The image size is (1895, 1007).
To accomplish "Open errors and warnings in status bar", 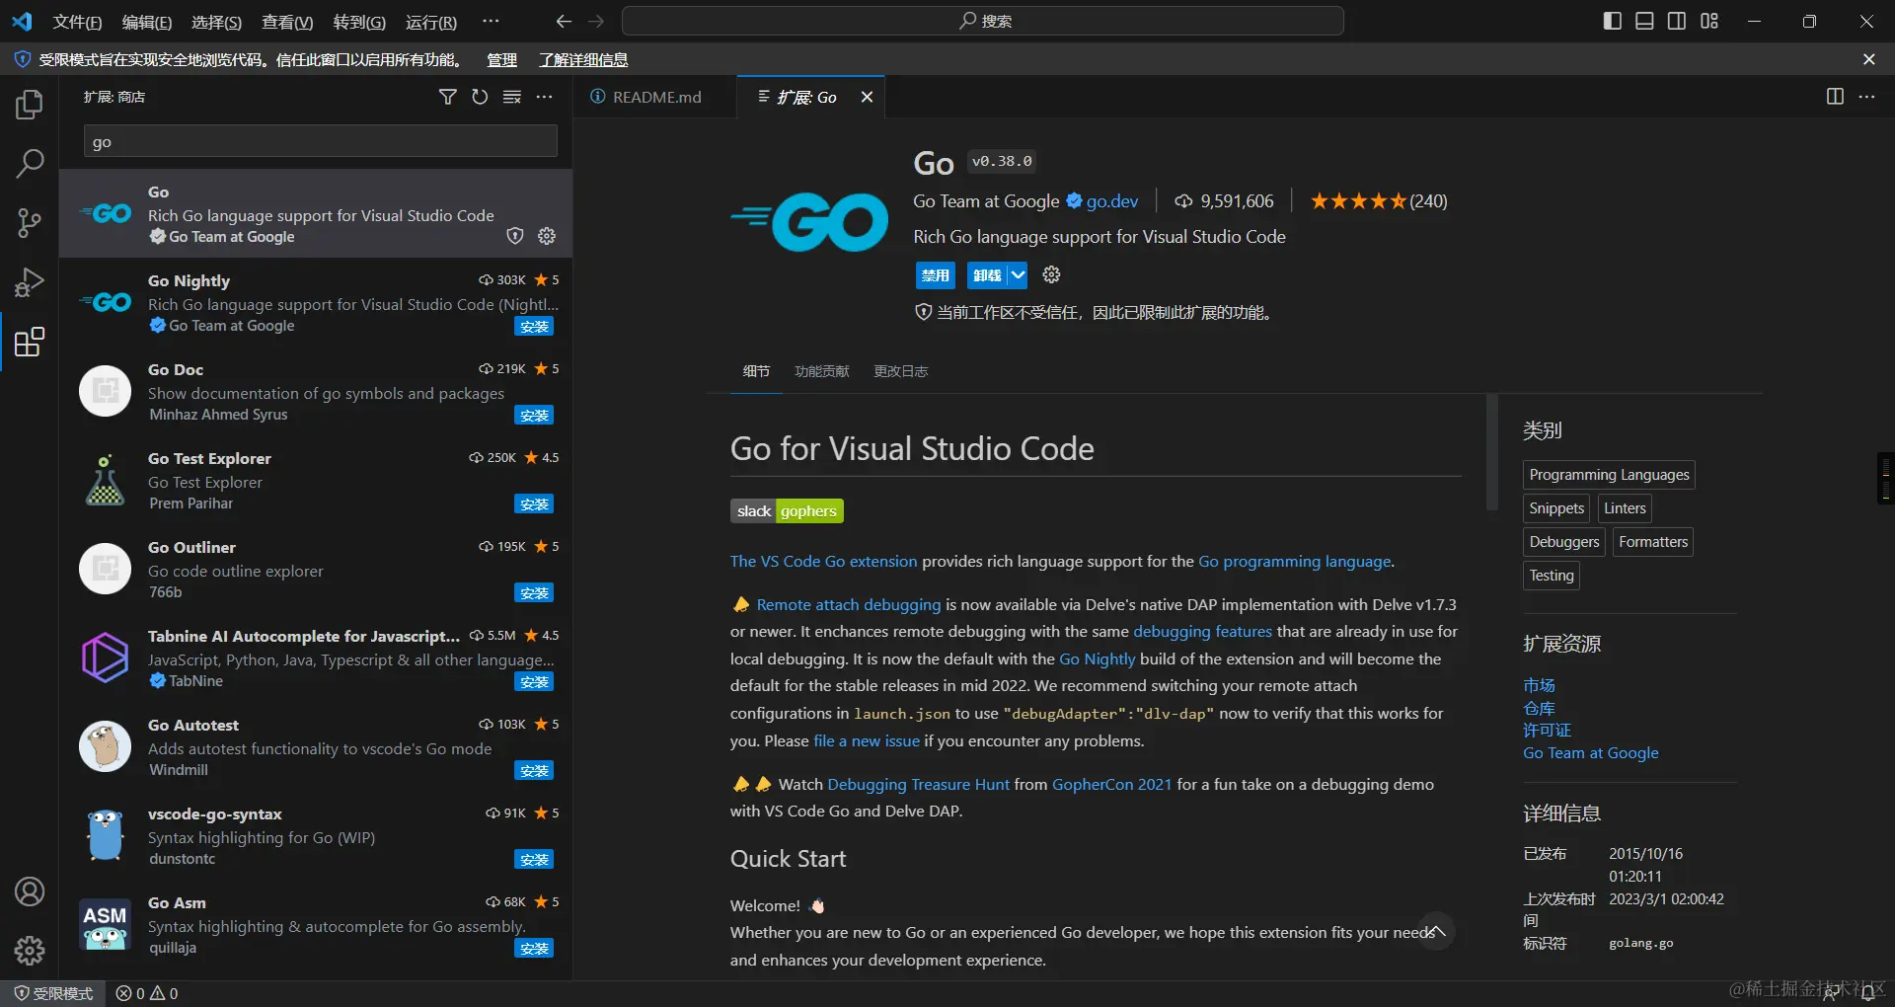I will point(147,993).
